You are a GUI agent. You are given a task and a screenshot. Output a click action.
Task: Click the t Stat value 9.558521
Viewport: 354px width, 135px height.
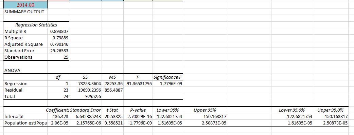[113, 123]
